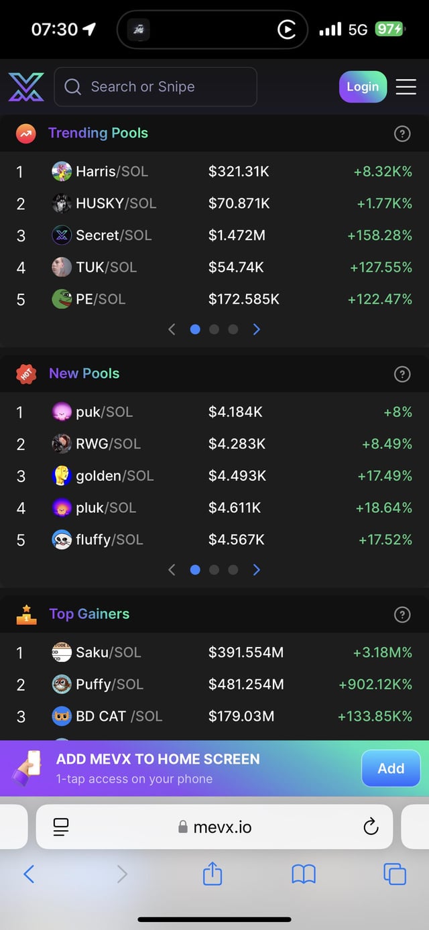Focus the Search or Snipe field
Viewport: 429px width, 930px height.
[x=156, y=87]
